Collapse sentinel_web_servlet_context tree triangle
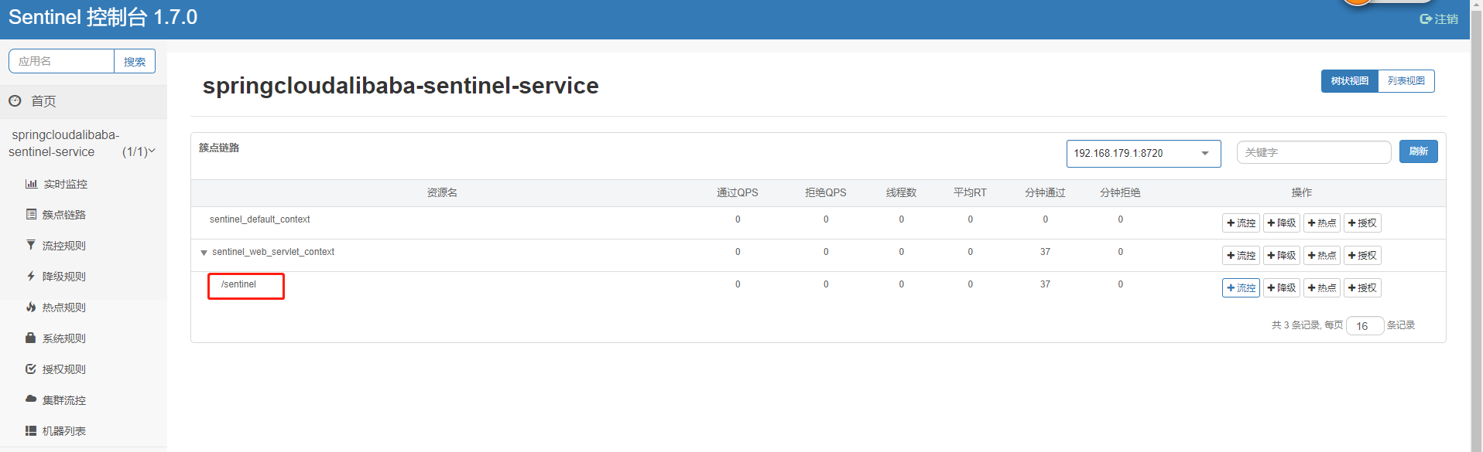This screenshot has height=452, width=1483. click(204, 253)
